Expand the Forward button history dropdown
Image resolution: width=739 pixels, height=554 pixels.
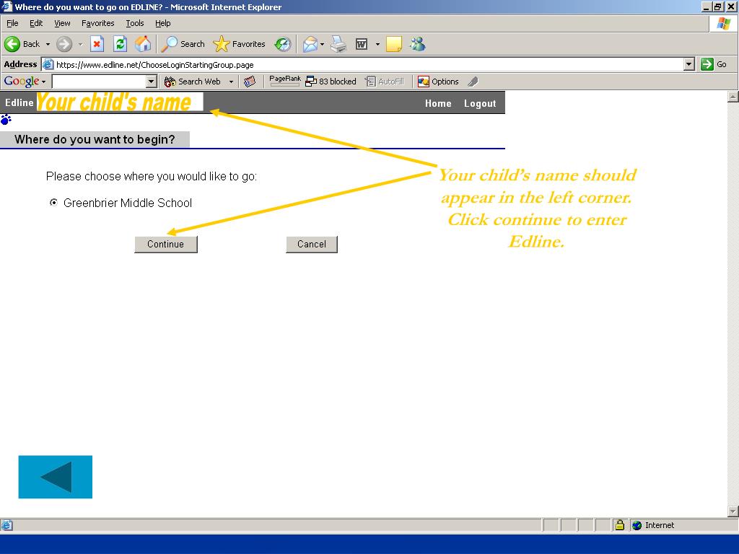(80, 44)
